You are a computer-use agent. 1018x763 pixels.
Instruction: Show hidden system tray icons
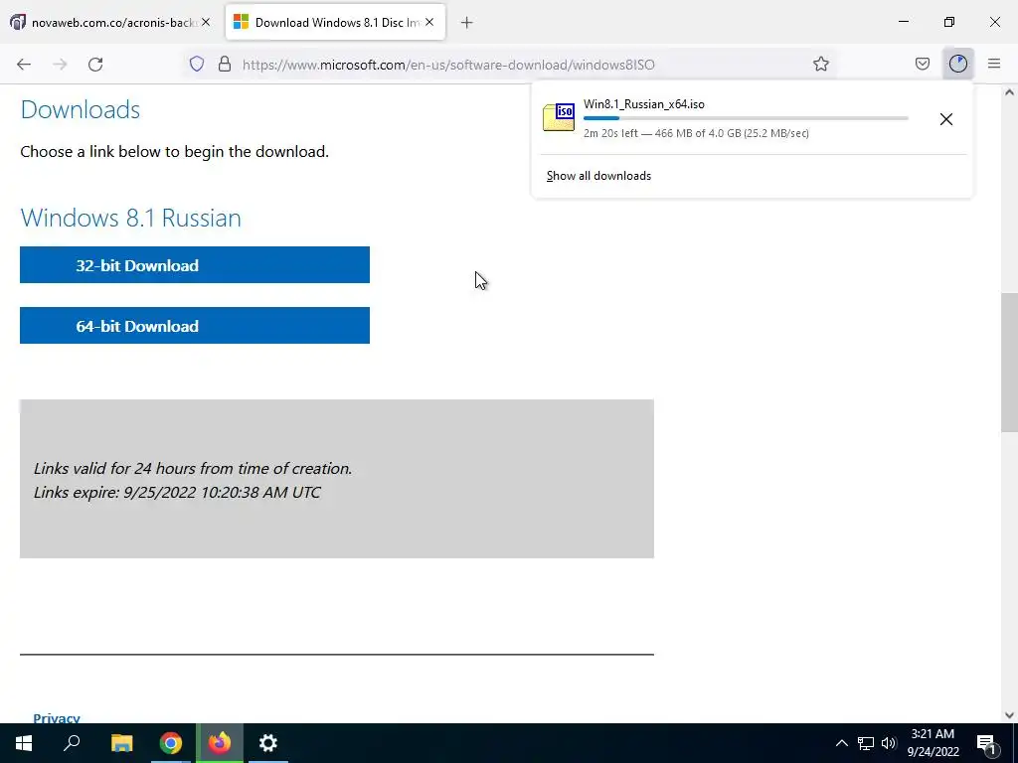[841, 743]
